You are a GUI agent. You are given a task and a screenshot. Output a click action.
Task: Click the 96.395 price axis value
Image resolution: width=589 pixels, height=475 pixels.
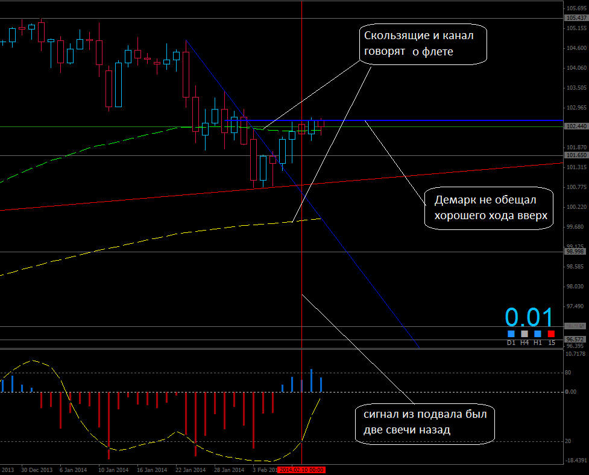click(x=576, y=346)
